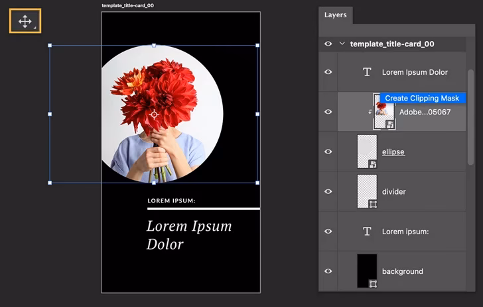
Task: Click the text icon of Lorem ipsum: layer
Action: 367,232
